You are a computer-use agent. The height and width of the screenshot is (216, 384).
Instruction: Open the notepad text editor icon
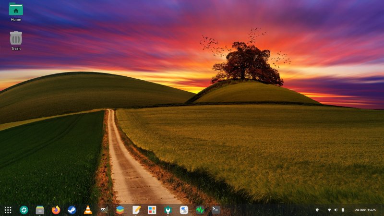click(136, 210)
